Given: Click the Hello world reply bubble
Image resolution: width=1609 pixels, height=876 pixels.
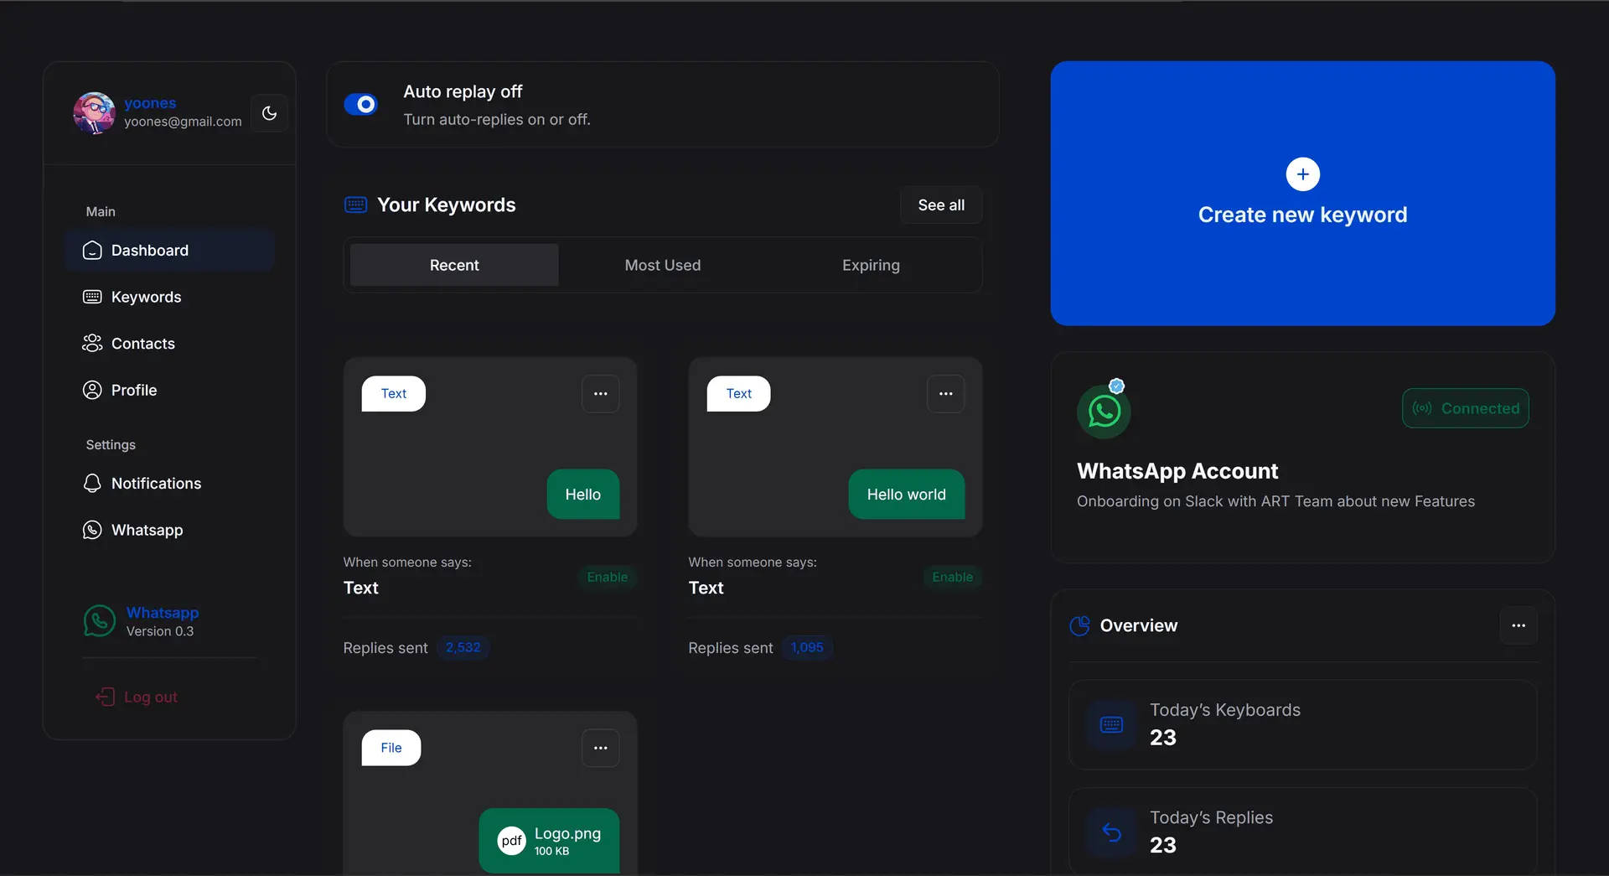Looking at the screenshot, I should click(x=907, y=495).
